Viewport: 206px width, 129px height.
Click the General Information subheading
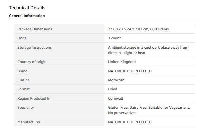[27, 16]
